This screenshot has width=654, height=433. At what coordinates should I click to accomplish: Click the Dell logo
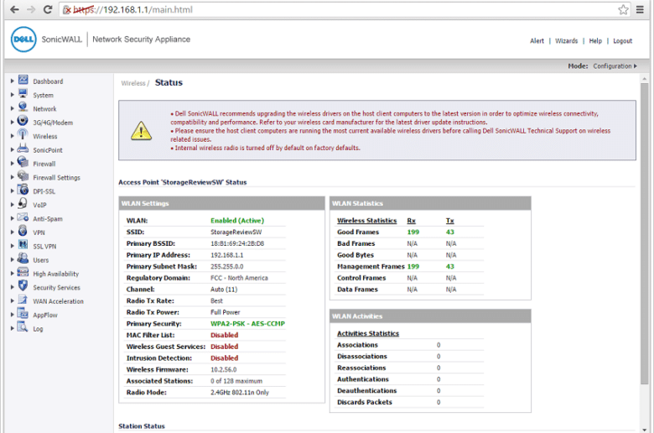click(23, 39)
